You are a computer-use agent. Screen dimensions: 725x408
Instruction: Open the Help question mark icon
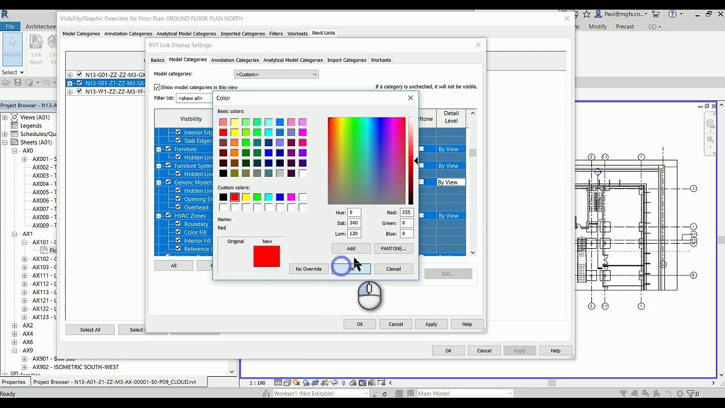pyautogui.click(x=672, y=14)
